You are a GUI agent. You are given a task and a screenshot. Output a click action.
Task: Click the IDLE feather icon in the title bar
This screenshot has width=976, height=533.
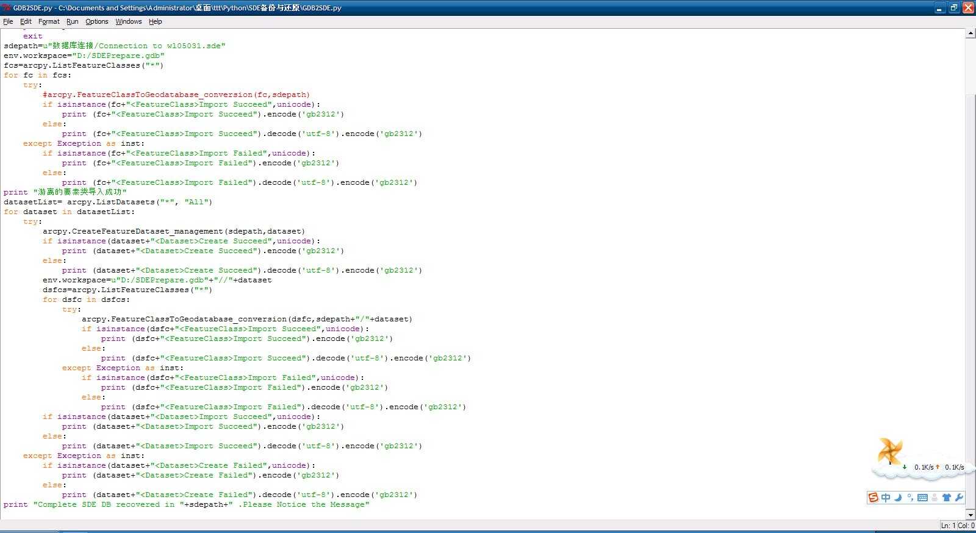pos(7,7)
